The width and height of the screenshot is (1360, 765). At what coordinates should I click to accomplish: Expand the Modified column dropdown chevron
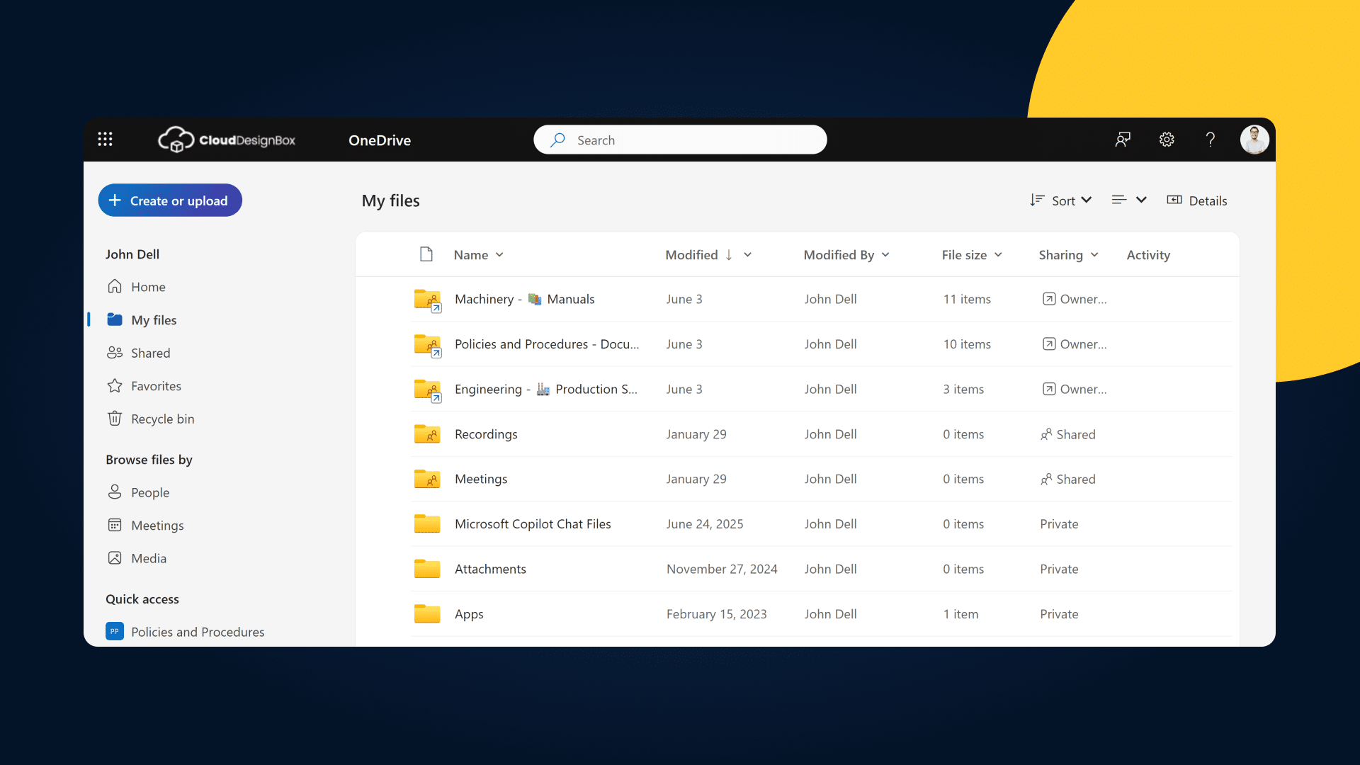747,255
